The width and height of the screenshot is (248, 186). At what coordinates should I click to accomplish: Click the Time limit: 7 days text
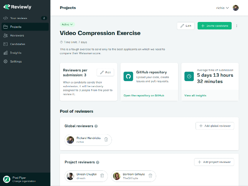click(x=75, y=42)
